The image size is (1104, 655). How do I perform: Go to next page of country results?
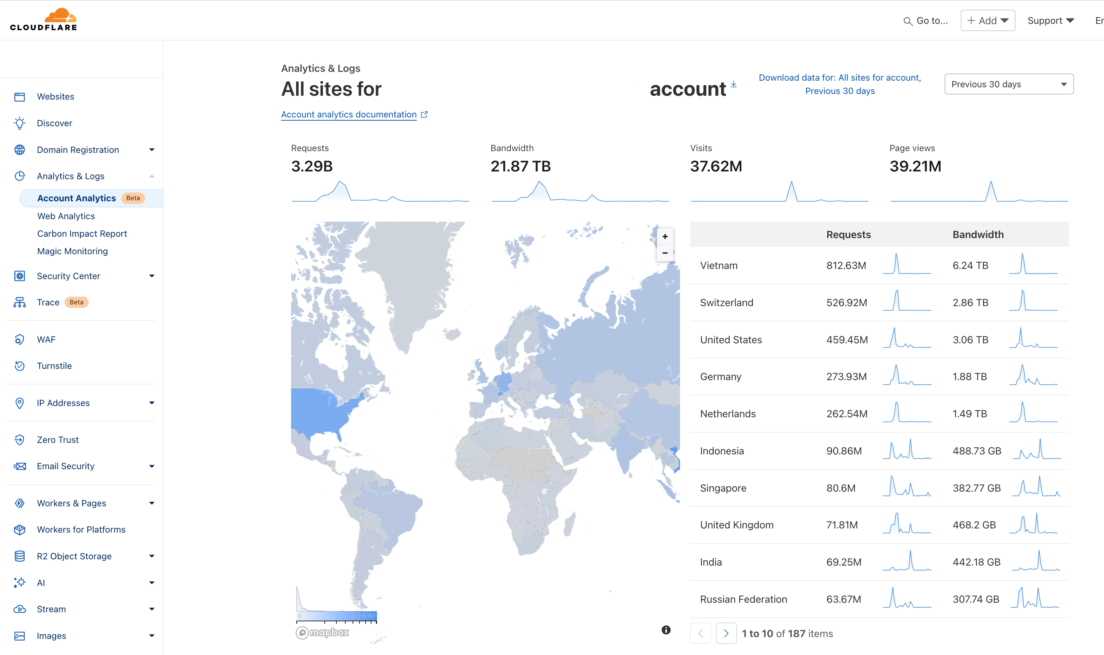(x=726, y=633)
